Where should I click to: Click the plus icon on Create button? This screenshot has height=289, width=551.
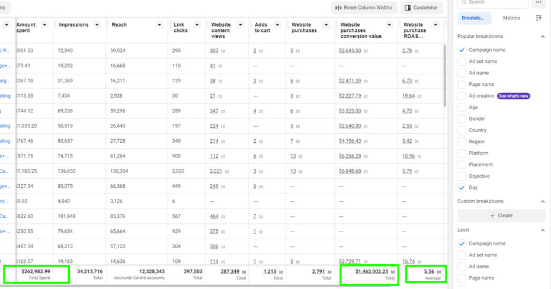pos(492,216)
